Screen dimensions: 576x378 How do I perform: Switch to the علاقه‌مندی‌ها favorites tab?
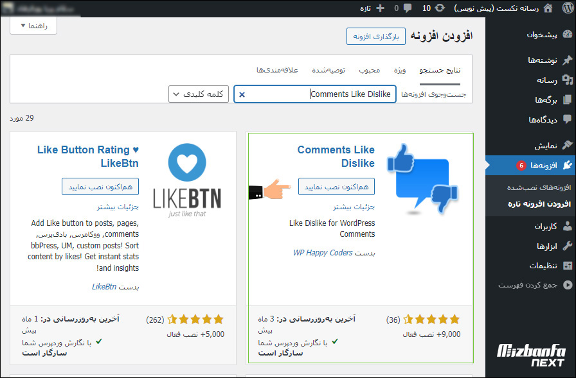[277, 70]
